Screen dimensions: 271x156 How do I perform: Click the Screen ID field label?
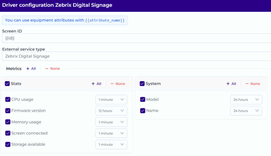click(x=12, y=31)
